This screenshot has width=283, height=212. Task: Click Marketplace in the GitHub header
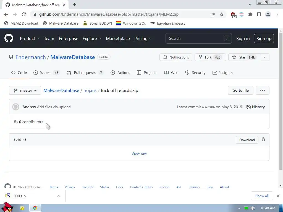click(x=118, y=39)
